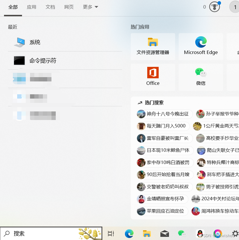Click thumbnail beside 神舟十八号今晚出征

point(141,114)
